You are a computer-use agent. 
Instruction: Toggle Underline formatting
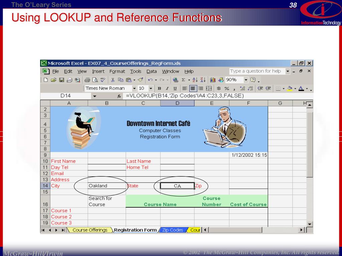tap(175, 88)
